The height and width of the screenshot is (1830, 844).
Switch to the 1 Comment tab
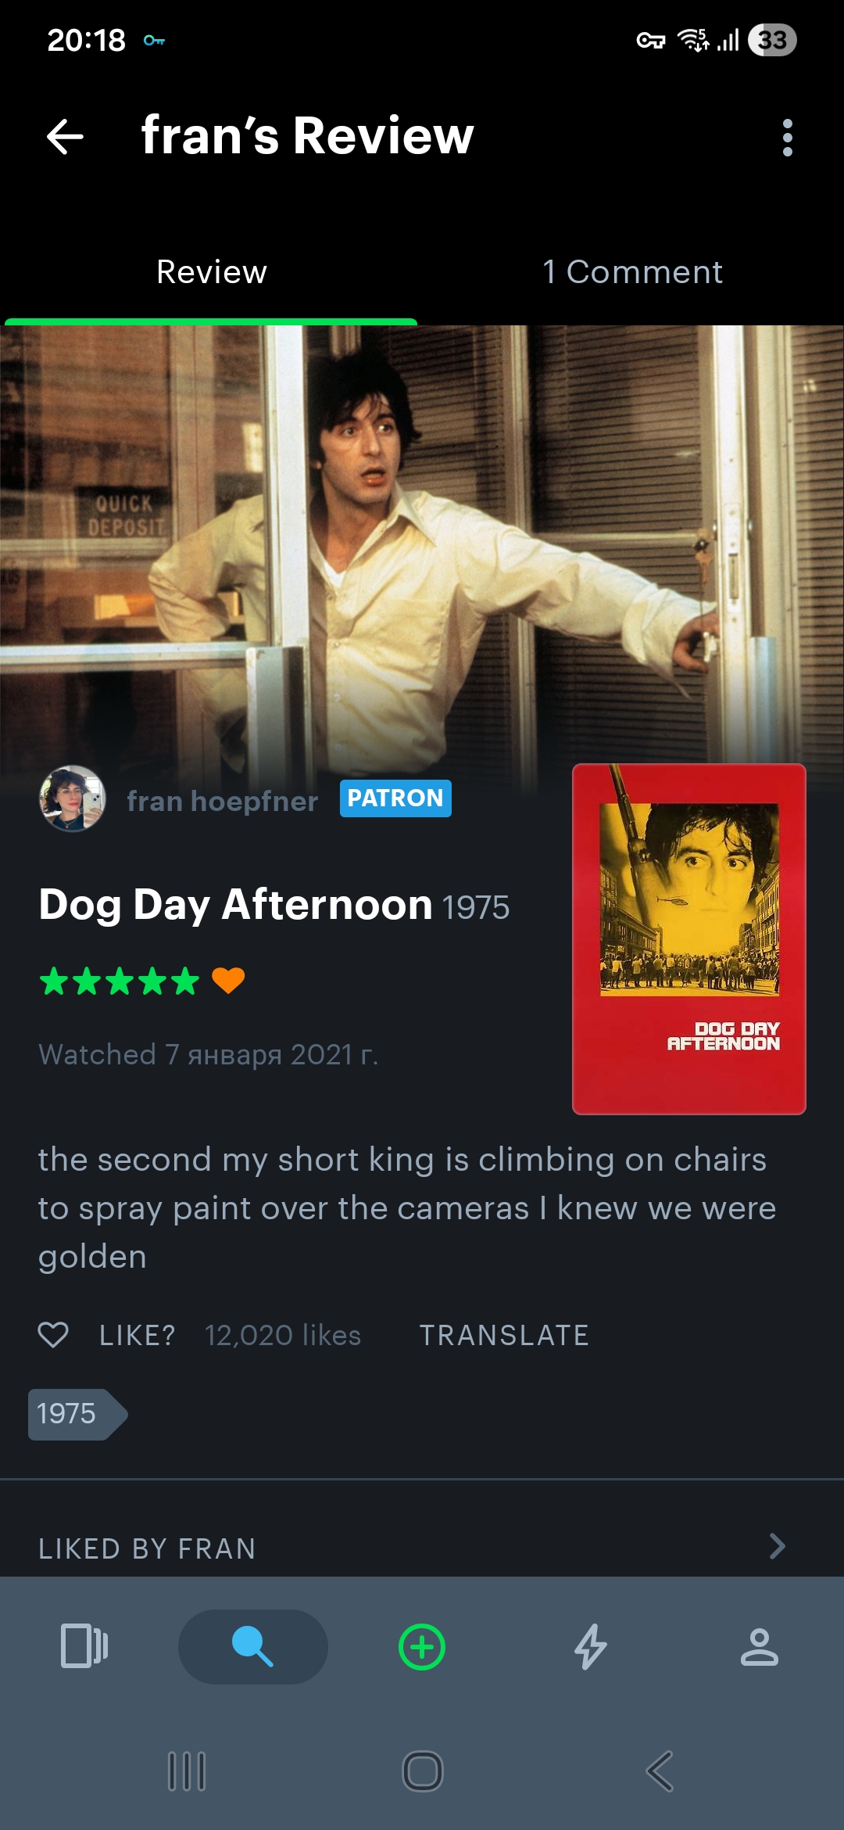[632, 271]
